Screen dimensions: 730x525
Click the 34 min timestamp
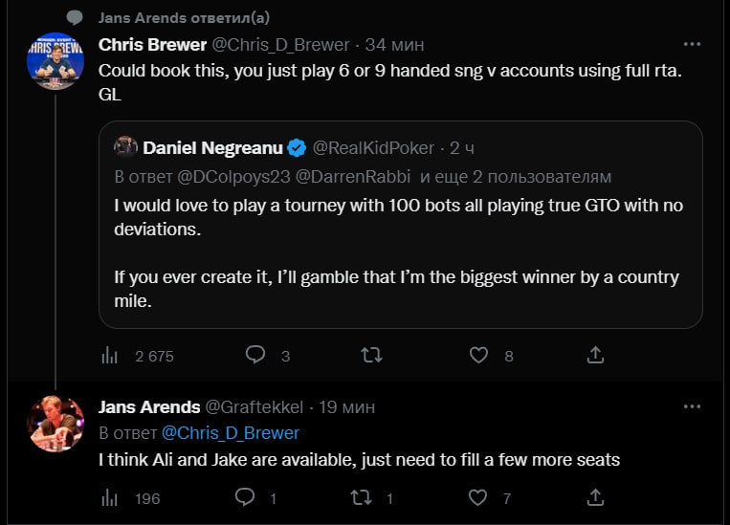click(x=395, y=45)
